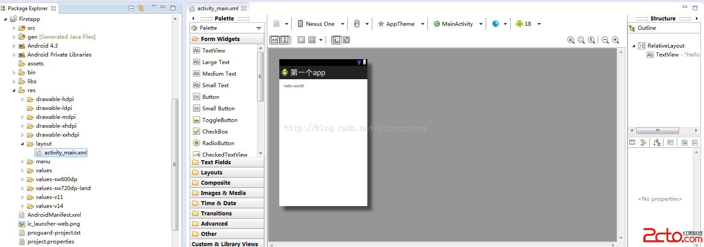This screenshot has height=247, width=704.
Task: Open dropdown next to four-arrows square icon
Action: 320,40
